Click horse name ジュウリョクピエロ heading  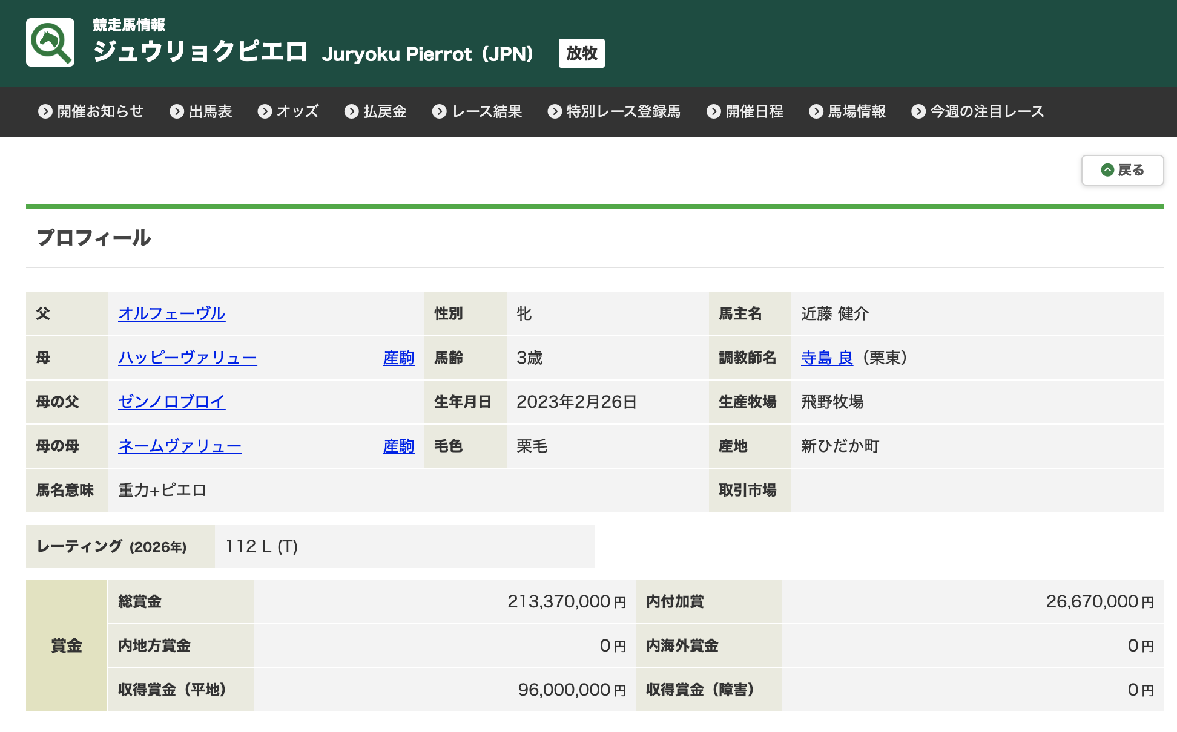[200, 52]
